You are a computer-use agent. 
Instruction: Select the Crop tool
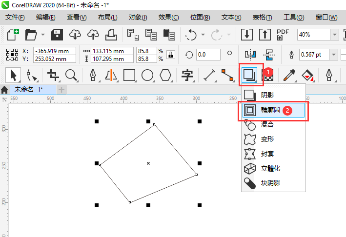53,76
